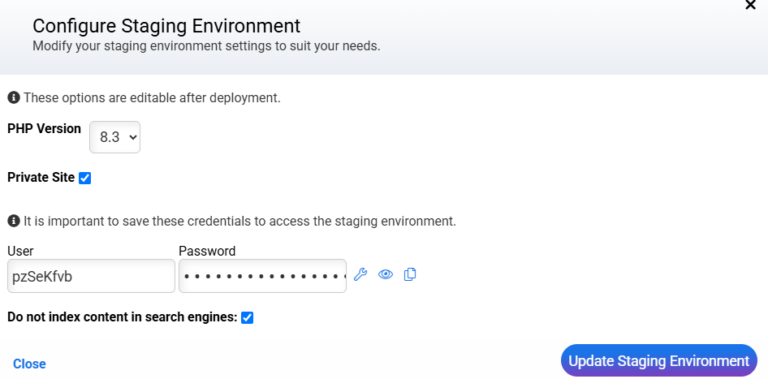Click the Private Site label text
768x379 pixels.
point(41,178)
